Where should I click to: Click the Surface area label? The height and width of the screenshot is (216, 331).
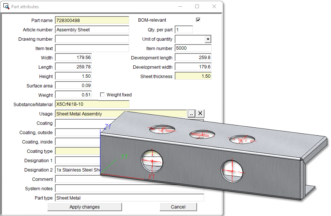tap(40, 86)
